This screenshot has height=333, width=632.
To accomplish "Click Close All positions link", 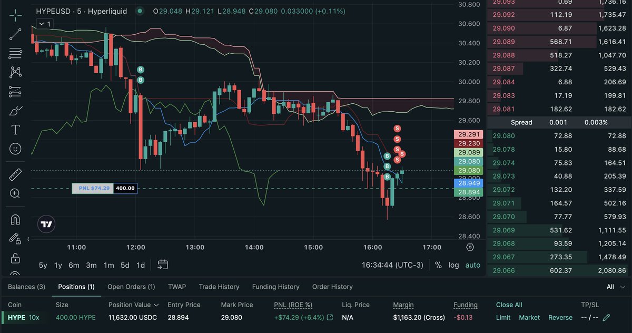I will tap(509, 305).
